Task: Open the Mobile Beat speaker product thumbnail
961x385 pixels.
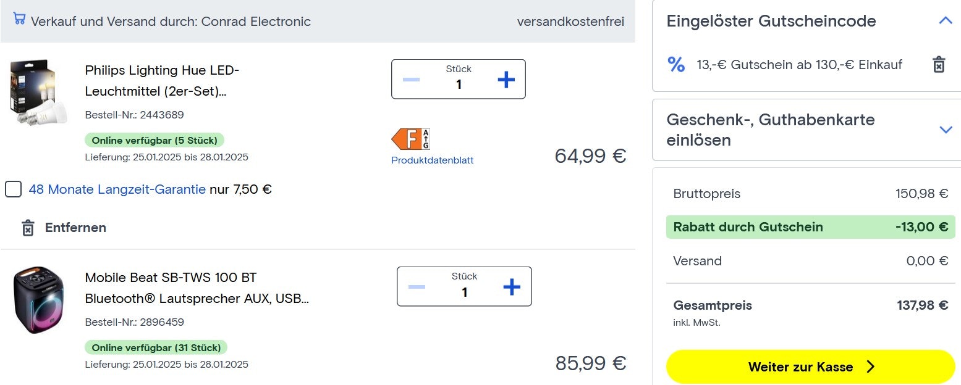Action: [38, 300]
